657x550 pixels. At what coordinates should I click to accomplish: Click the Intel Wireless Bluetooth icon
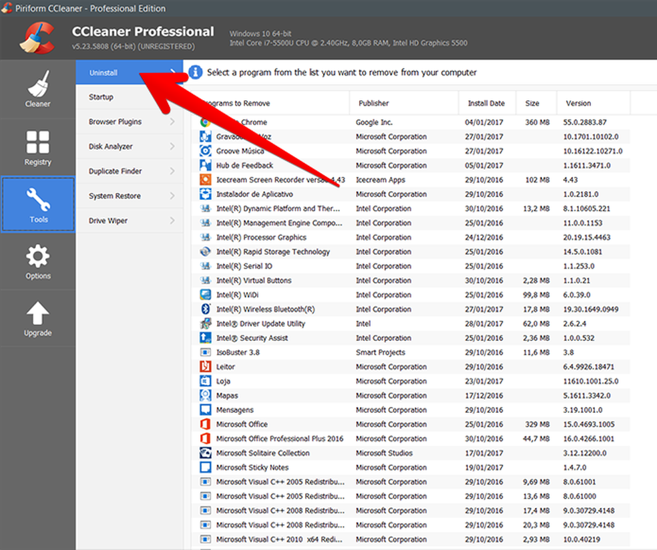pyautogui.click(x=206, y=309)
